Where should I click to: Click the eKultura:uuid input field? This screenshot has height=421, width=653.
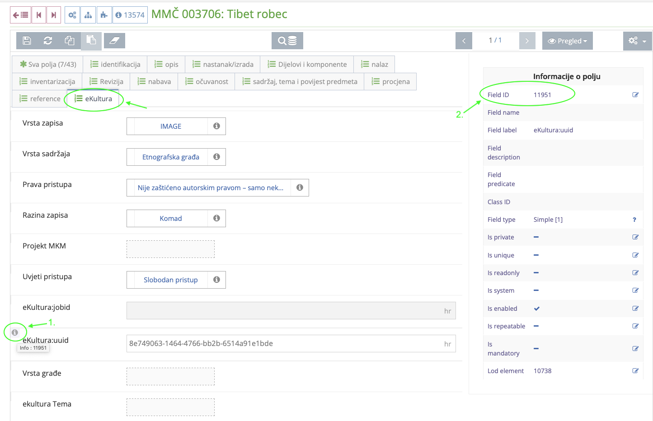pos(289,343)
